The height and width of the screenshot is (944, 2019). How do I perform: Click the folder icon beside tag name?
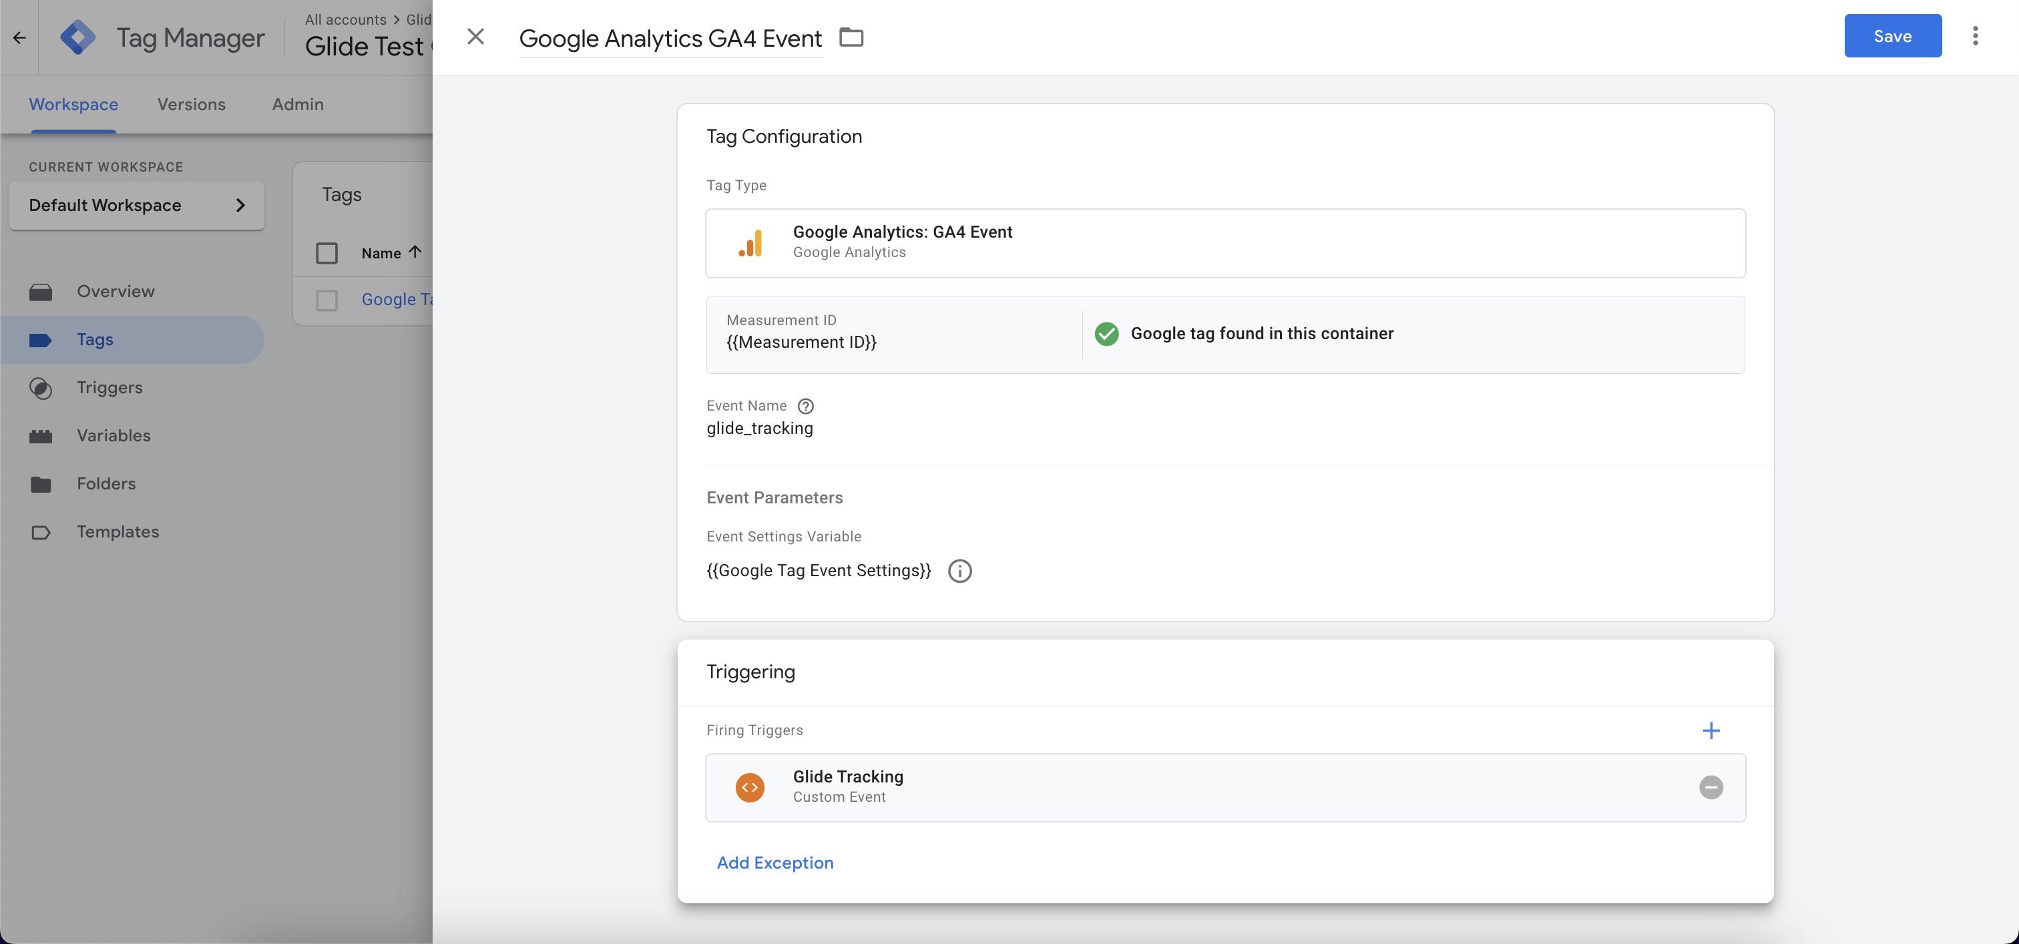(x=851, y=37)
